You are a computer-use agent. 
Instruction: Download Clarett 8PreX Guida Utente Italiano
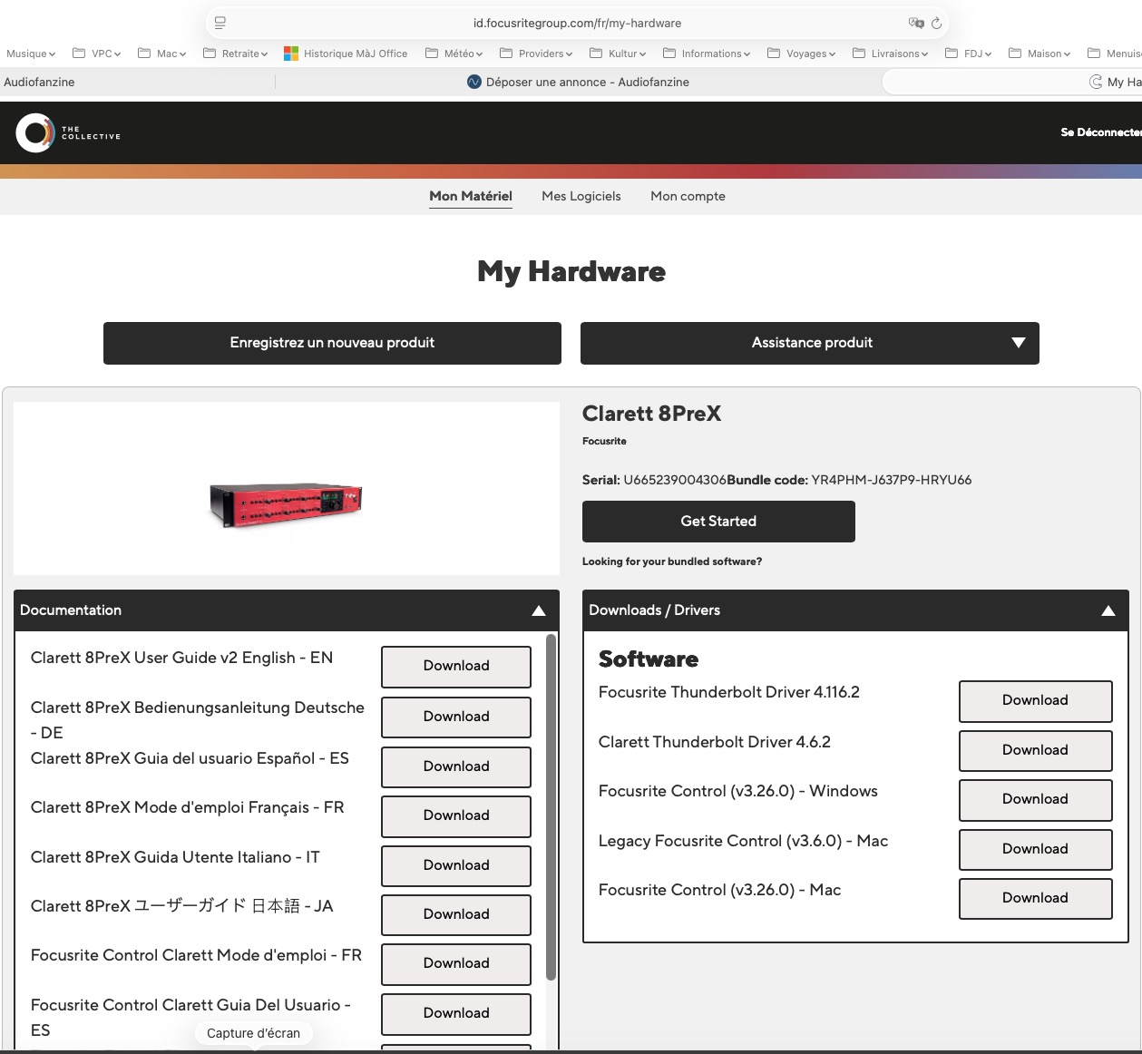click(456, 866)
